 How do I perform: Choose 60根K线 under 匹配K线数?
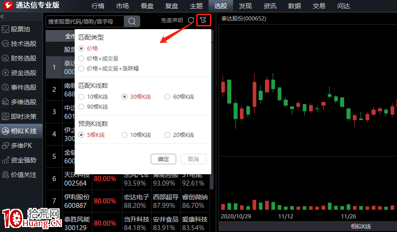[x=179, y=96]
